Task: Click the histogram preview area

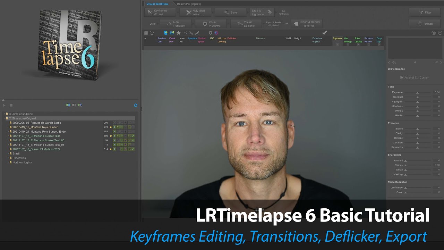Action: [415, 48]
